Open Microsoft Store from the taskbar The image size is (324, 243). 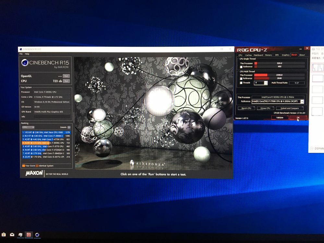(4, 234)
